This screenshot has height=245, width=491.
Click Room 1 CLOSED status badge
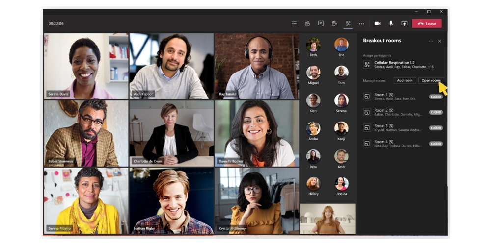coord(436,97)
